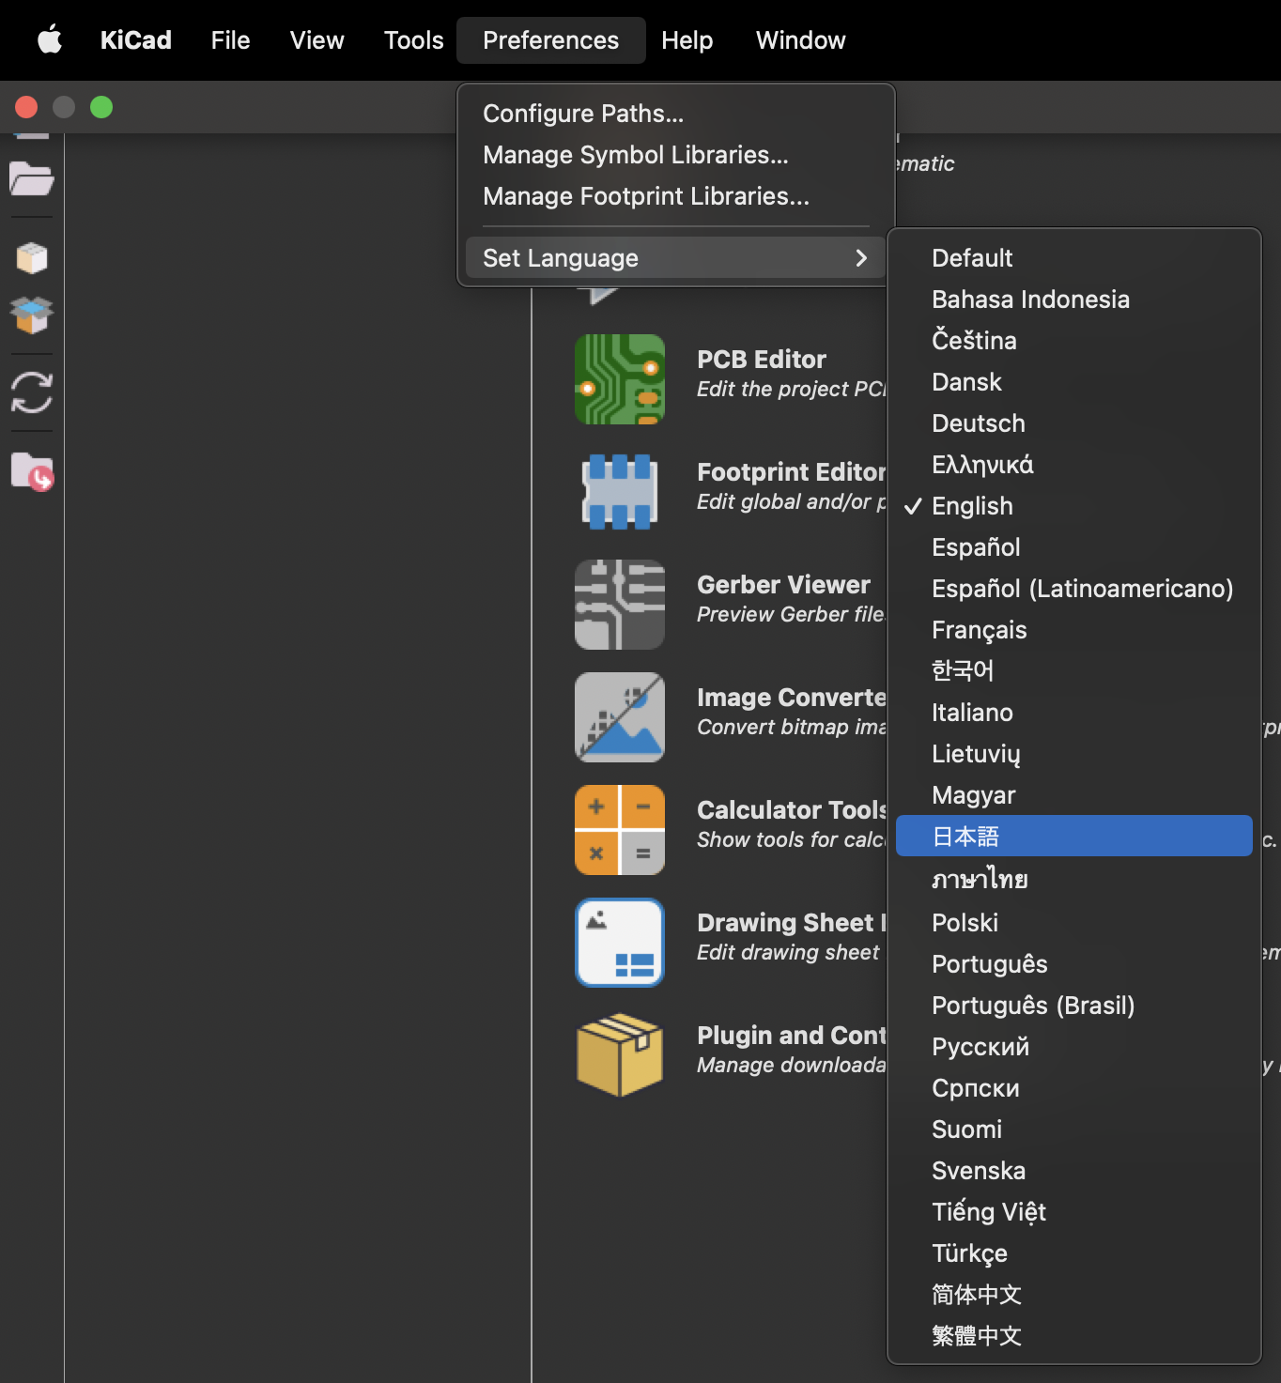
Task: Refresh the project tree
Action: point(32,392)
